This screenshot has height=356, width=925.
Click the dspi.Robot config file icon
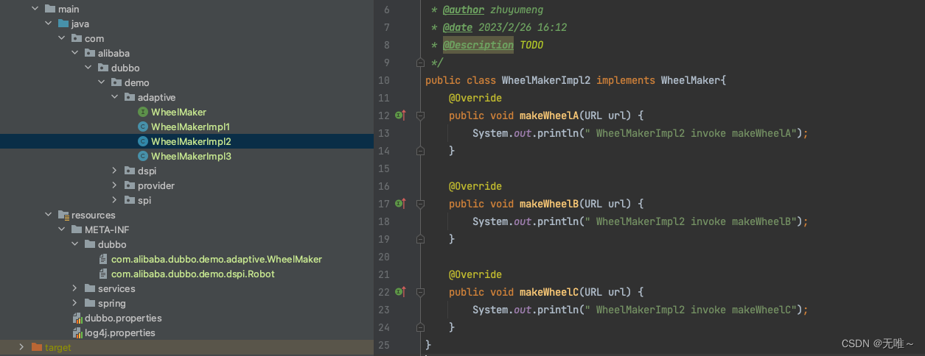pos(103,274)
